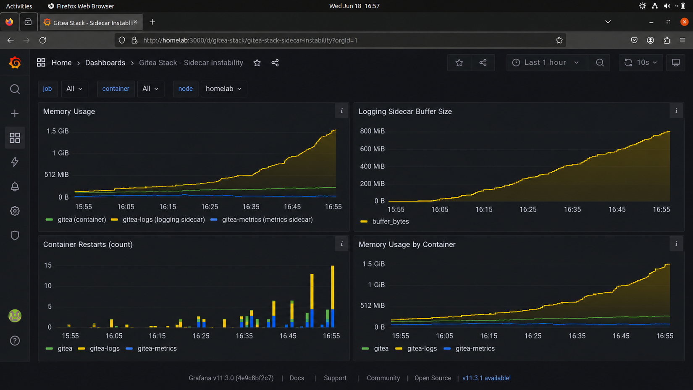Star the dashboard next to its title
Viewport: 693px width, 390px height.
(257, 63)
